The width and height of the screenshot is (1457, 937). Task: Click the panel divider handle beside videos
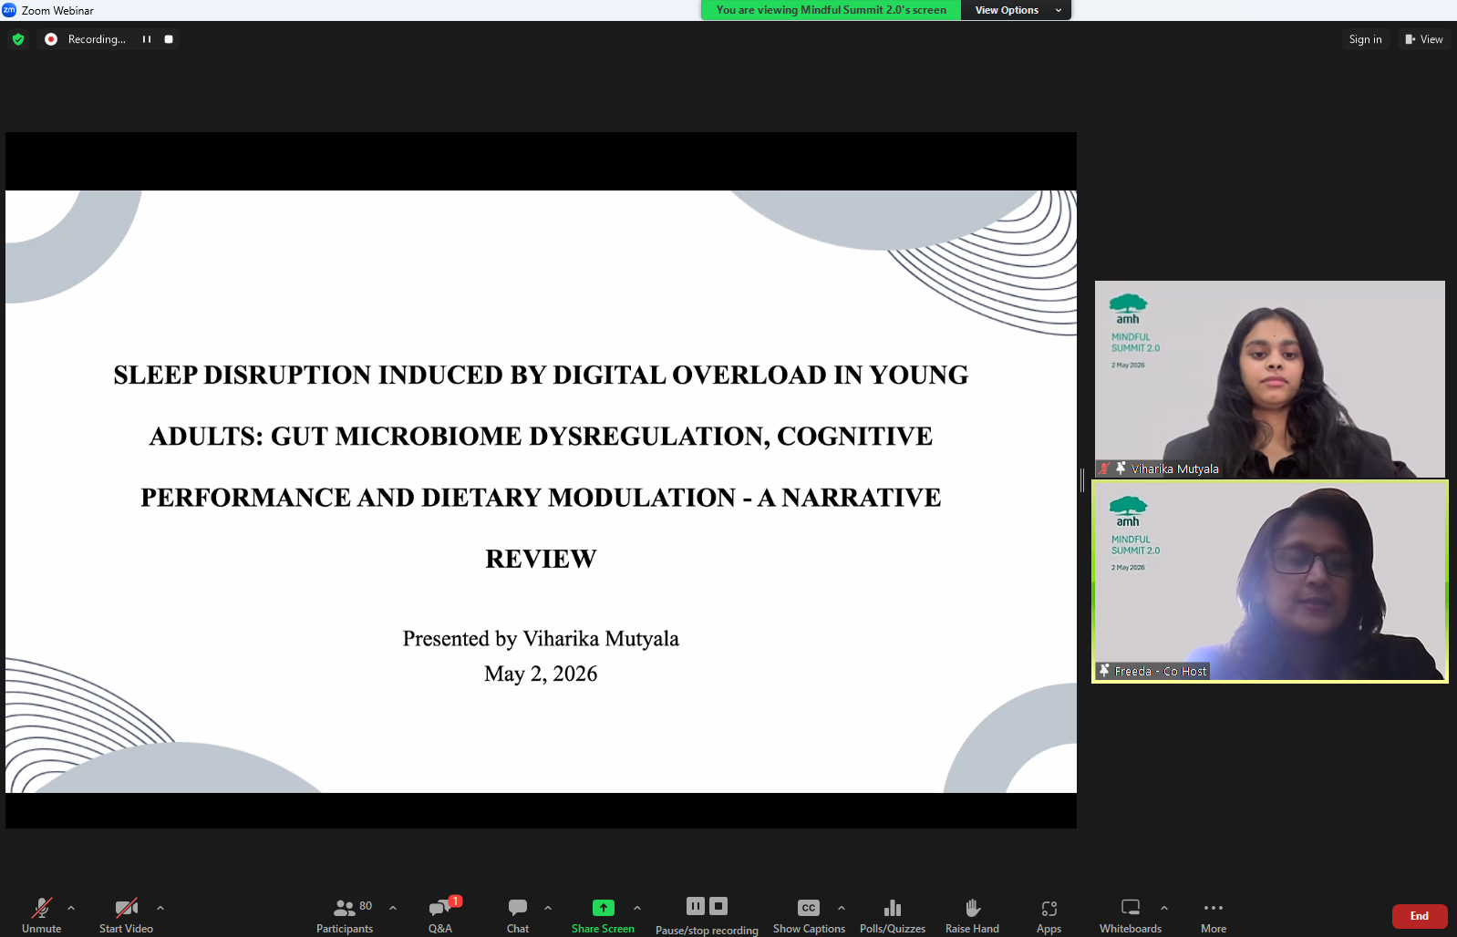1082,480
